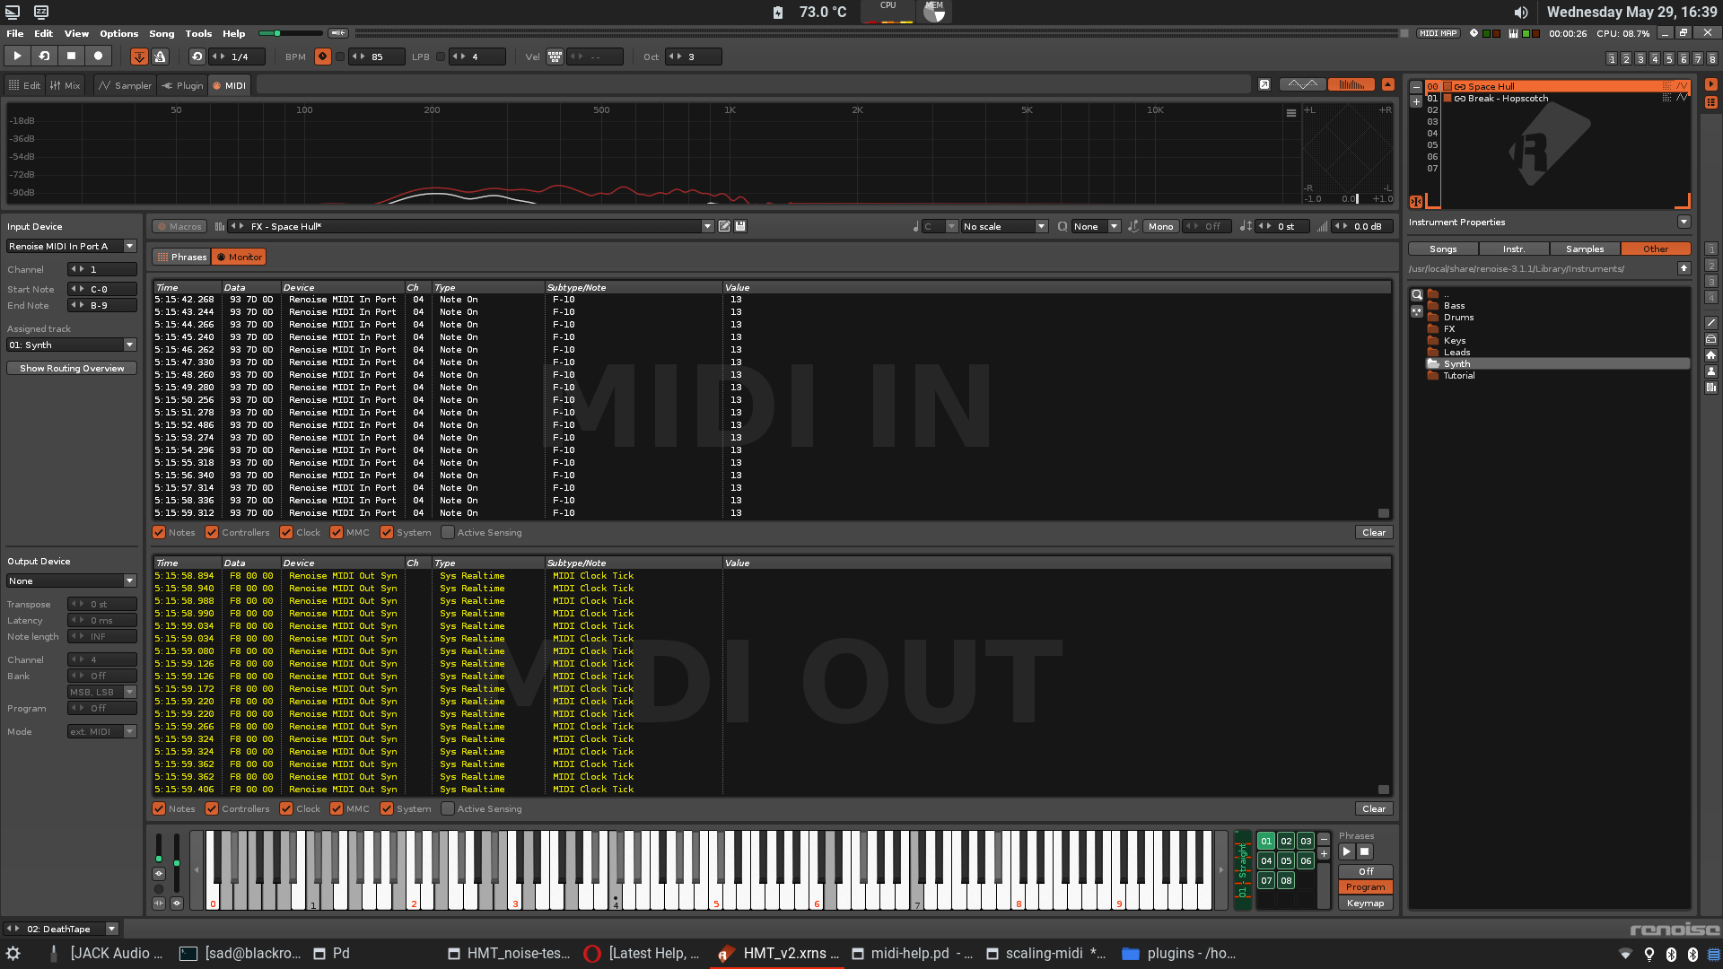This screenshot has height=969, width=1723.
Task: Clear the MIDI Out monitor log
Action: point(1373,808)
